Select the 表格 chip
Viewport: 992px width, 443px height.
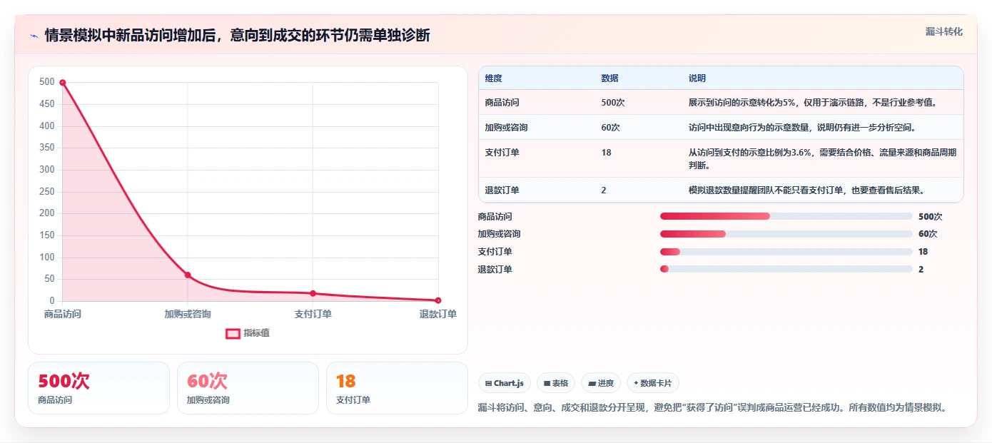point(556,383)
